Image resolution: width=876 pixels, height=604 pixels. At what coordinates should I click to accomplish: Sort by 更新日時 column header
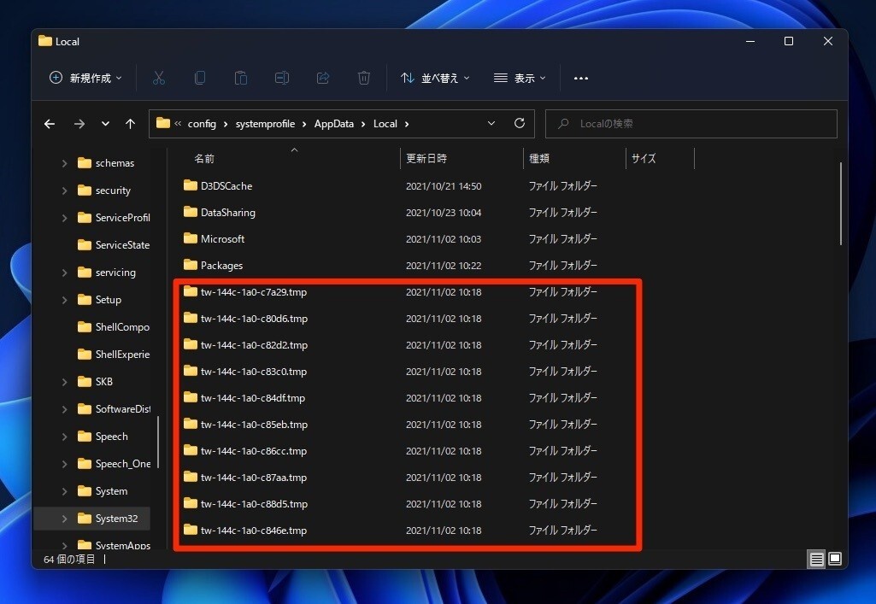426,159
